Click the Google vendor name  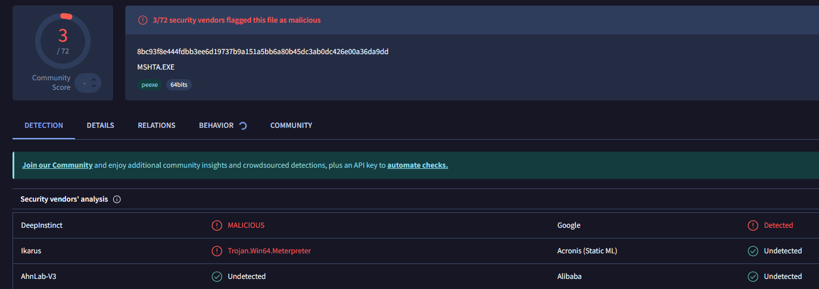pos(569,225)
